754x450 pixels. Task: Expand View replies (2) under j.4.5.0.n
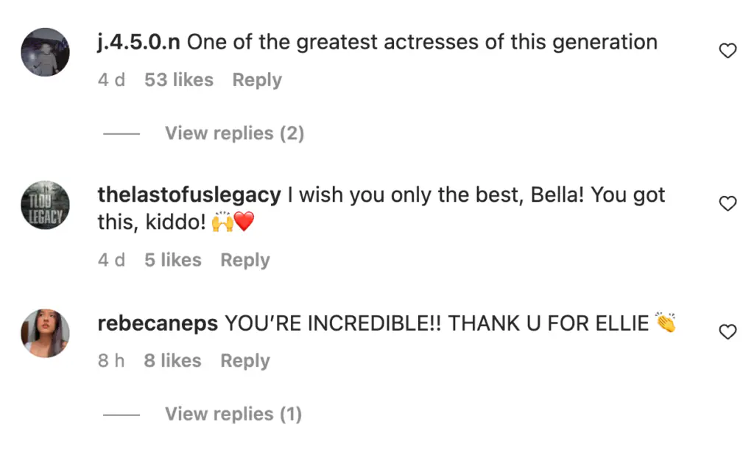click(234, 133)
